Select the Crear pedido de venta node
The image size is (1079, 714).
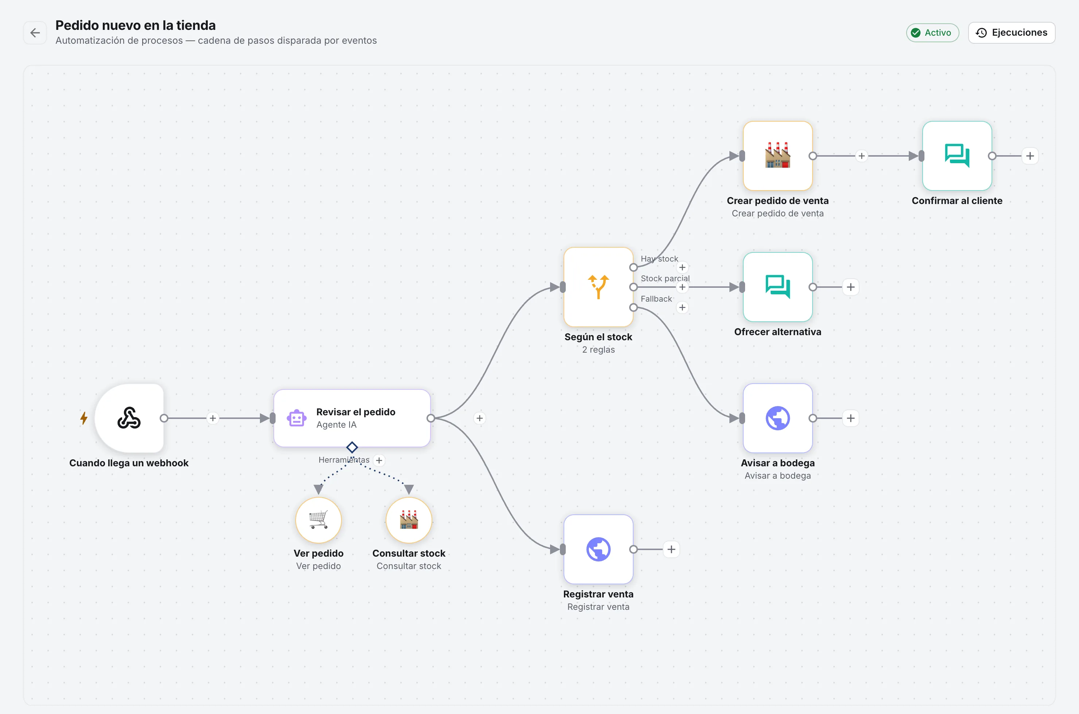pos(778,156)
